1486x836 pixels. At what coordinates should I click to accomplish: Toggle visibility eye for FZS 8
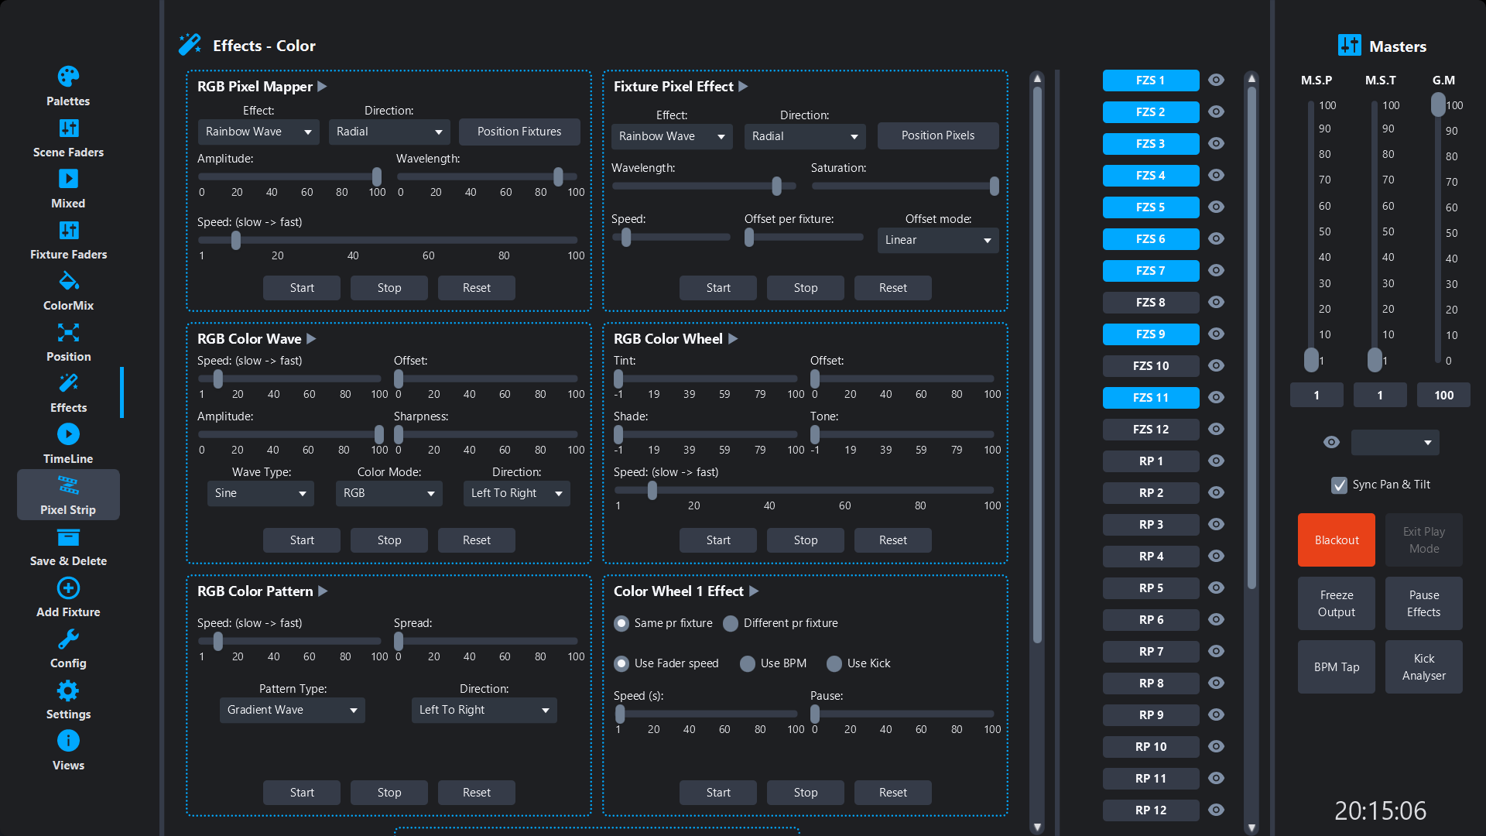coord(1216,303)
